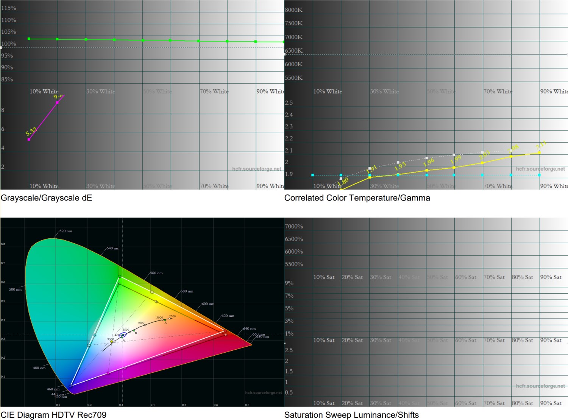Click the magenta dE data point at 5.32

(x=29, y=140)
